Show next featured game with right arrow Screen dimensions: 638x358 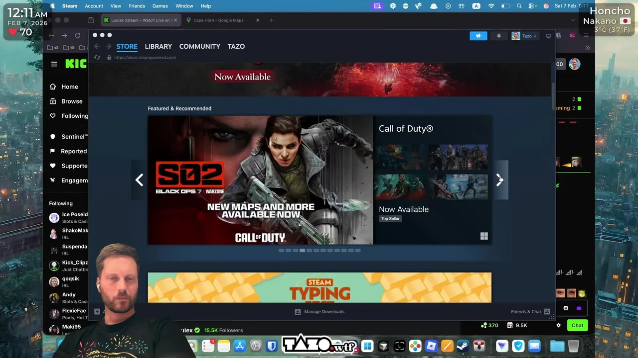500,180
